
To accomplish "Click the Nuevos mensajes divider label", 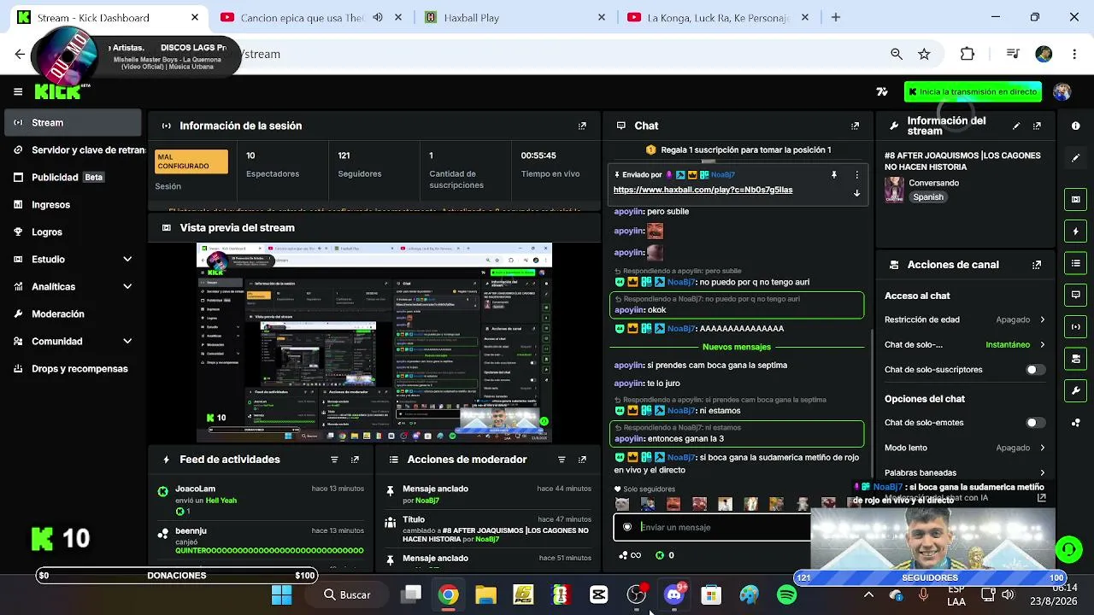I will pos(737,347).
